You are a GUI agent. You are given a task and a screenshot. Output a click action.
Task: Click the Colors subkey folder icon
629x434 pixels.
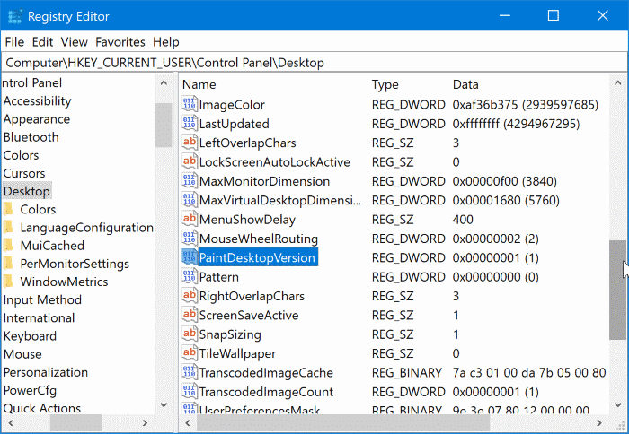tap(8, 209)
